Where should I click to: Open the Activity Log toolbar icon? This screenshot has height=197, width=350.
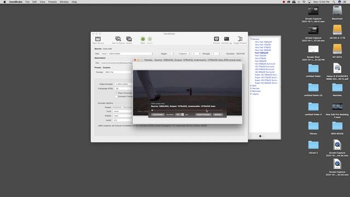click(226, 39)
